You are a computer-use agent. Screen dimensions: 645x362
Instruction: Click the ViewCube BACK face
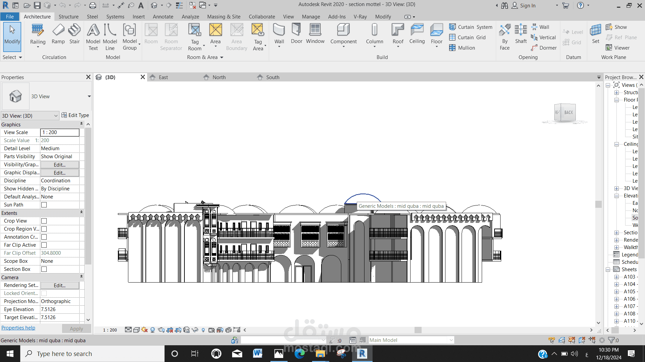(x=568, y=113)
